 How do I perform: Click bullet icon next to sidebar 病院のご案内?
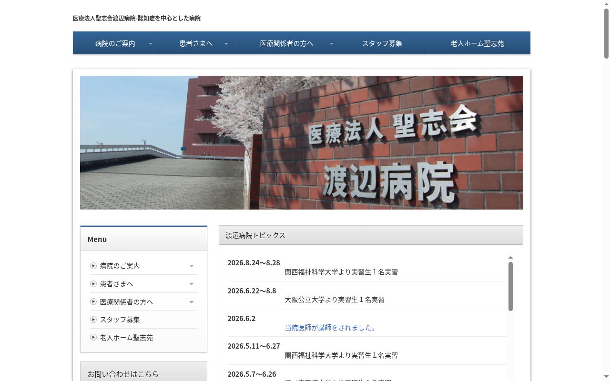tap(93, 266)
